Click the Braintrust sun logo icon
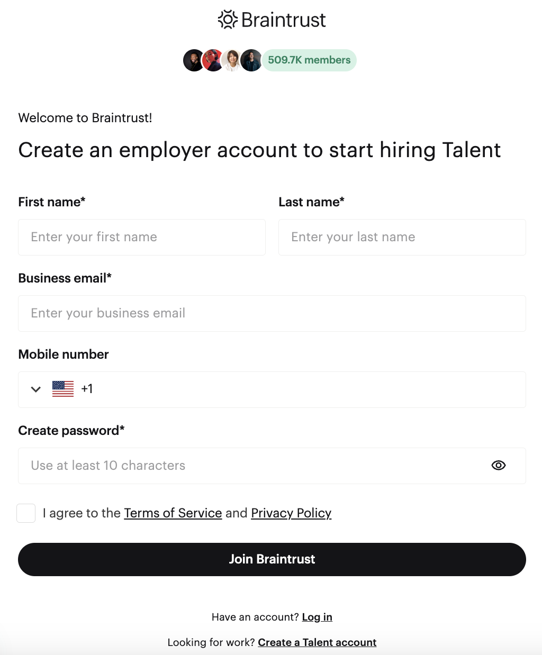542x655 pixels. 228,20
